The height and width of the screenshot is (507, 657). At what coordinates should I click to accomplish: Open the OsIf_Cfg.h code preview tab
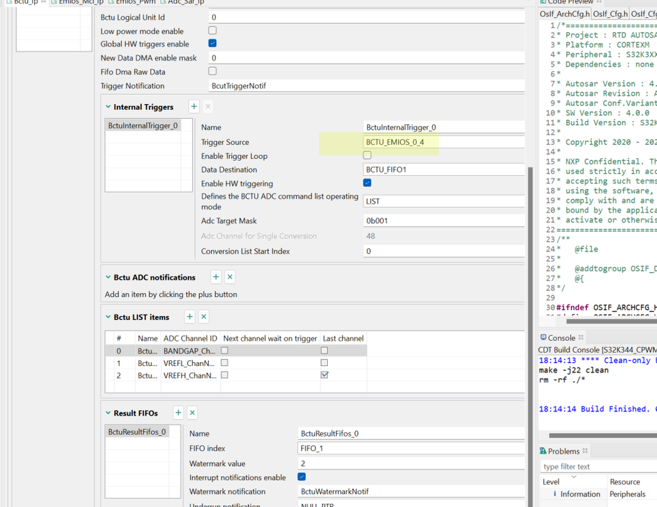[610, 14]
